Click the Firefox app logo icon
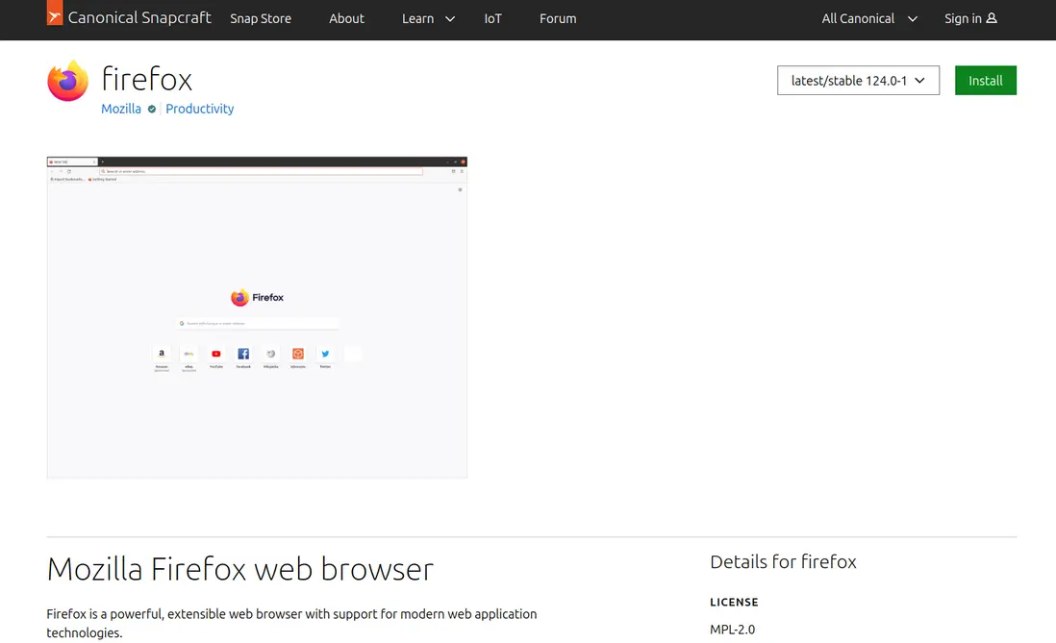The image size is (1056, 643). [67, 81]
